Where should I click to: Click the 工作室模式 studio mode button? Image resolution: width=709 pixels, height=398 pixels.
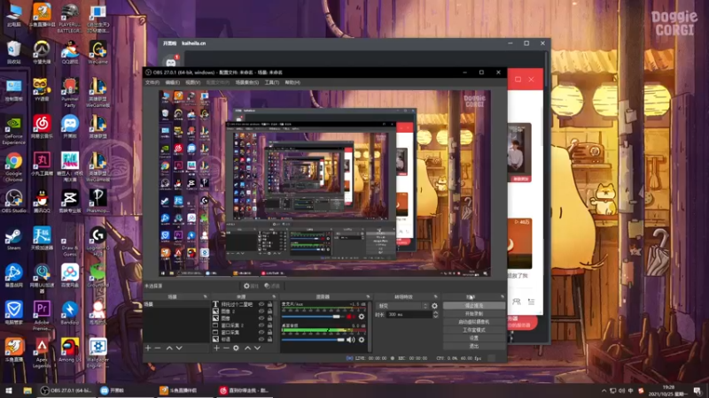click(474, 330)
